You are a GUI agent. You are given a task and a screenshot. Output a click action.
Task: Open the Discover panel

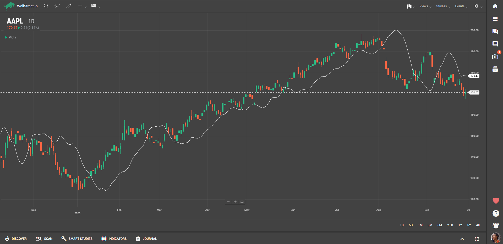click(x=16, y=239)
